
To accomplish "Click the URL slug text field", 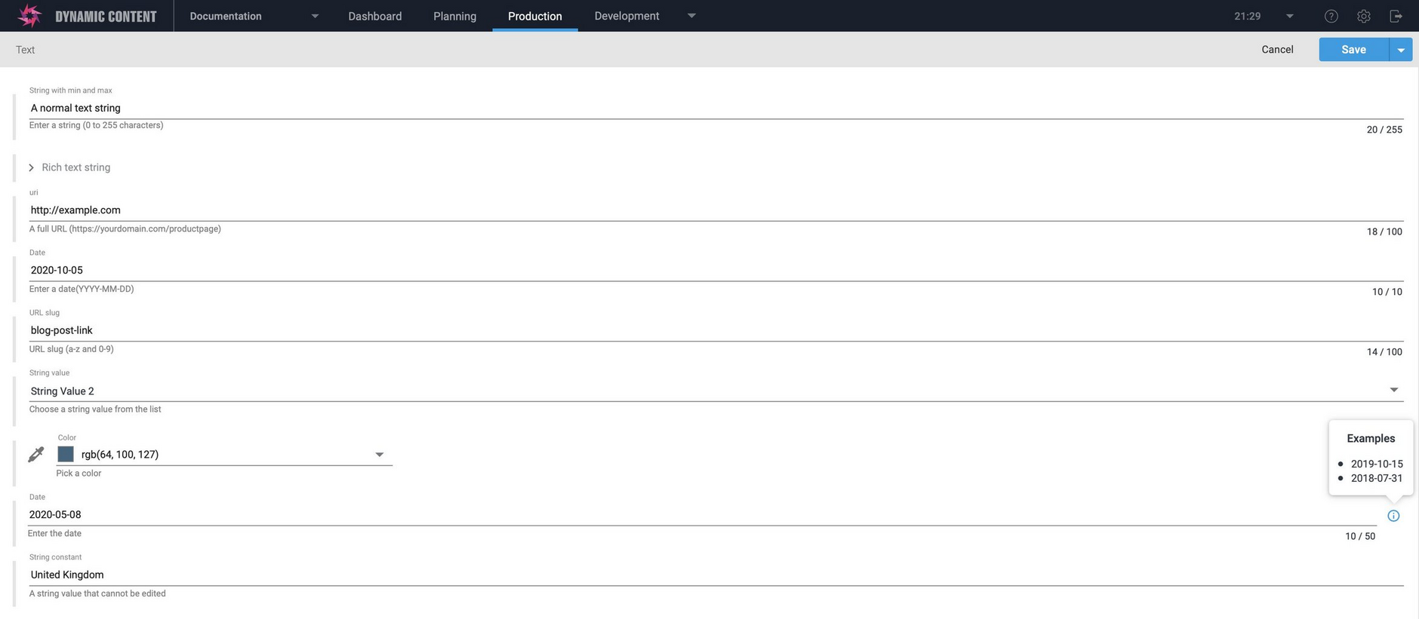I will (679, 330).
